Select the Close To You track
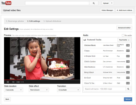The height and width of the screenshot is (105, 136). (107, 83)
